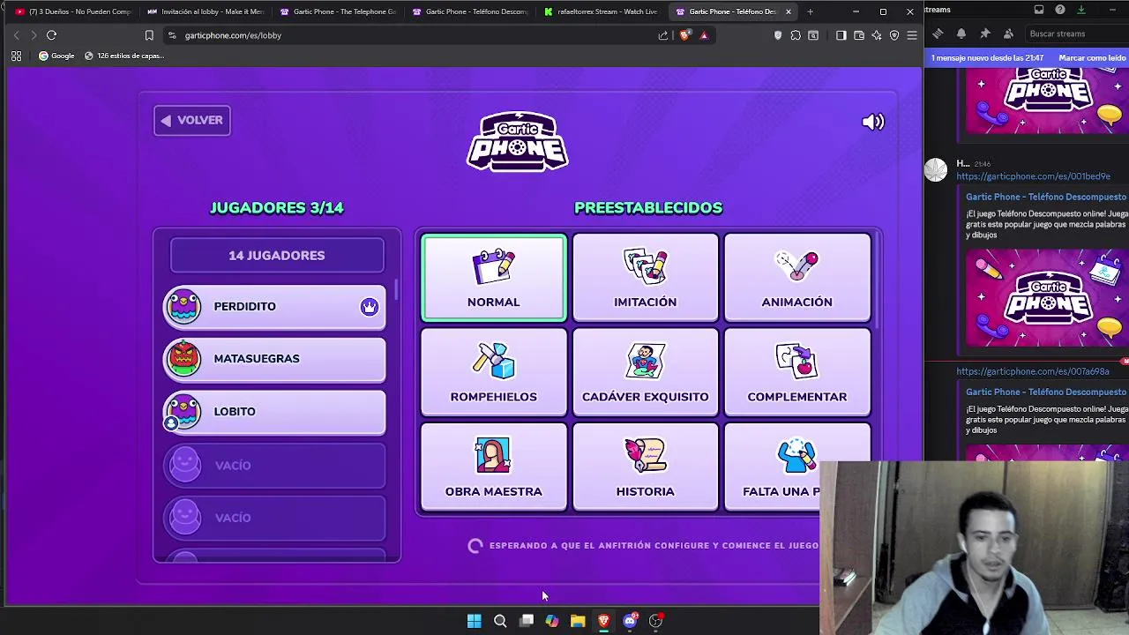Click LOBITO's player avatar

point(183,411)
